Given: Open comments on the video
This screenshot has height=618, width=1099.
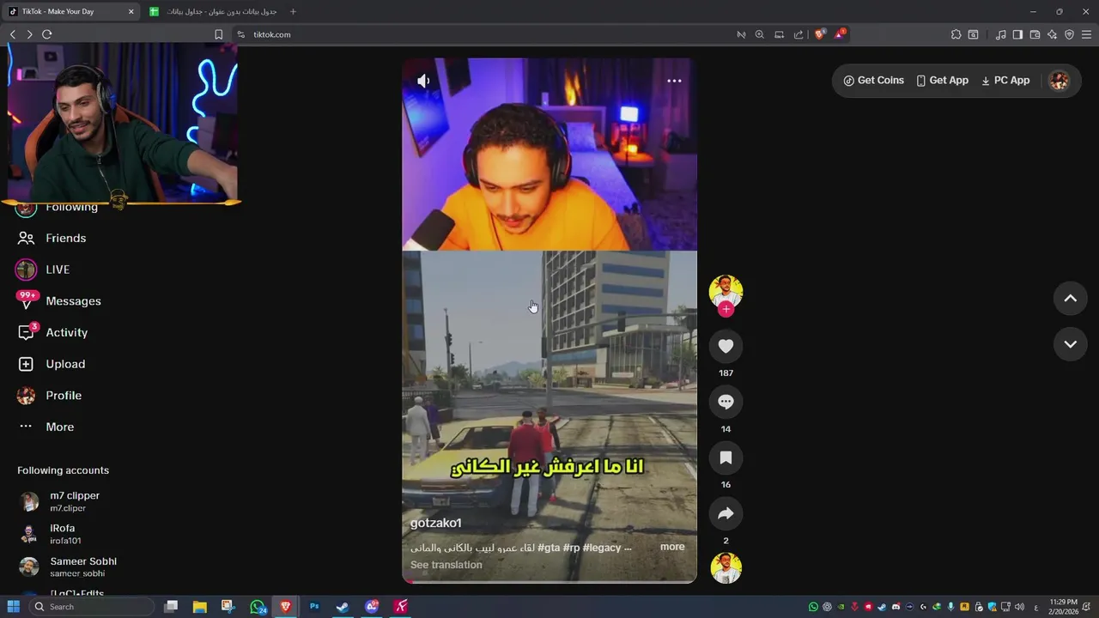Looking at the screenshot, I should (726, 402).
